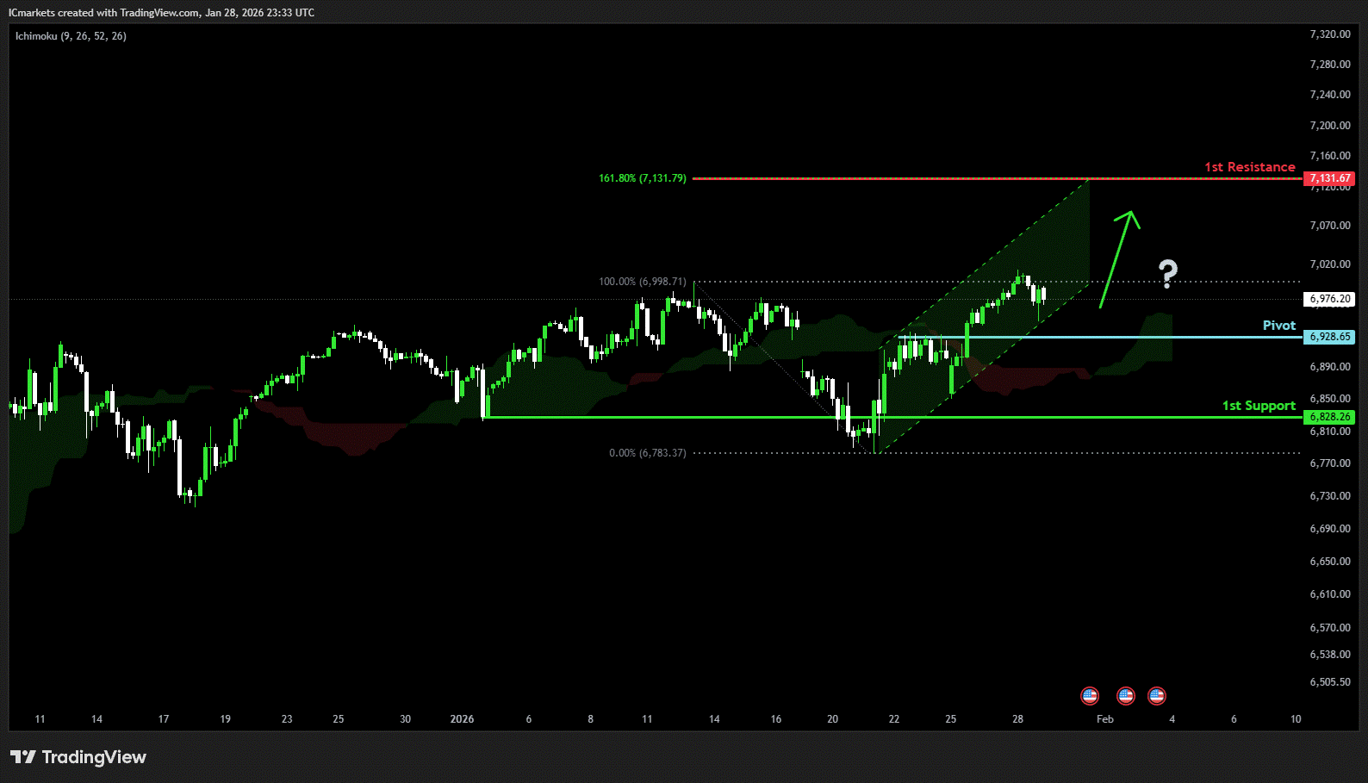Image resolution: width=1368 pixels, height=783 pixels.
Task: Click the 1st Resistance text label
Action: point(1249,167)
